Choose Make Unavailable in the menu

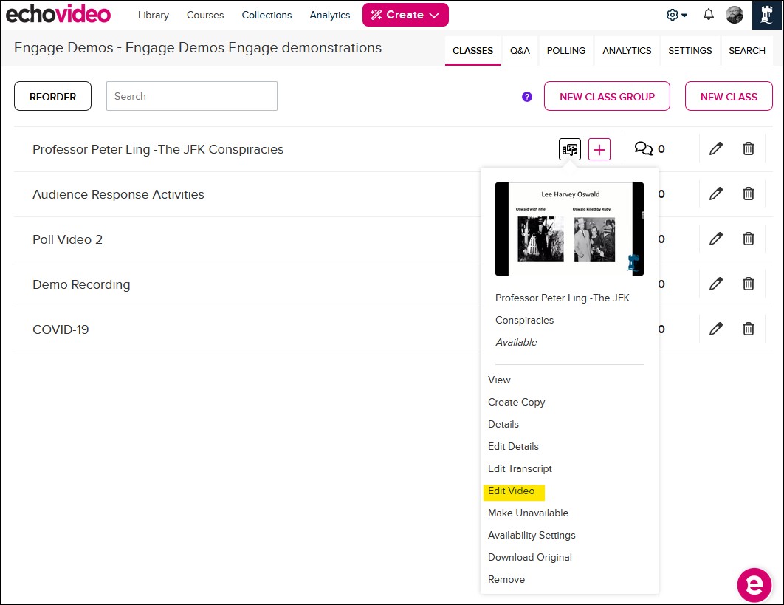[528, 513]
